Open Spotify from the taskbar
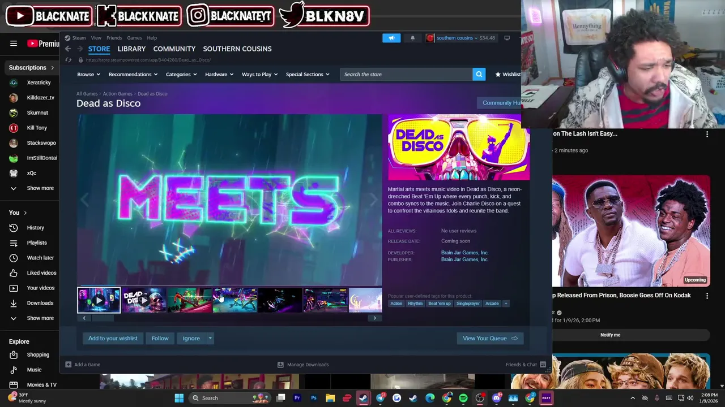 coord(463,398)
